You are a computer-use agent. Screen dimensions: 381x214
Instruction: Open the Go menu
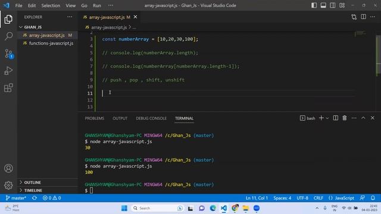84,5
